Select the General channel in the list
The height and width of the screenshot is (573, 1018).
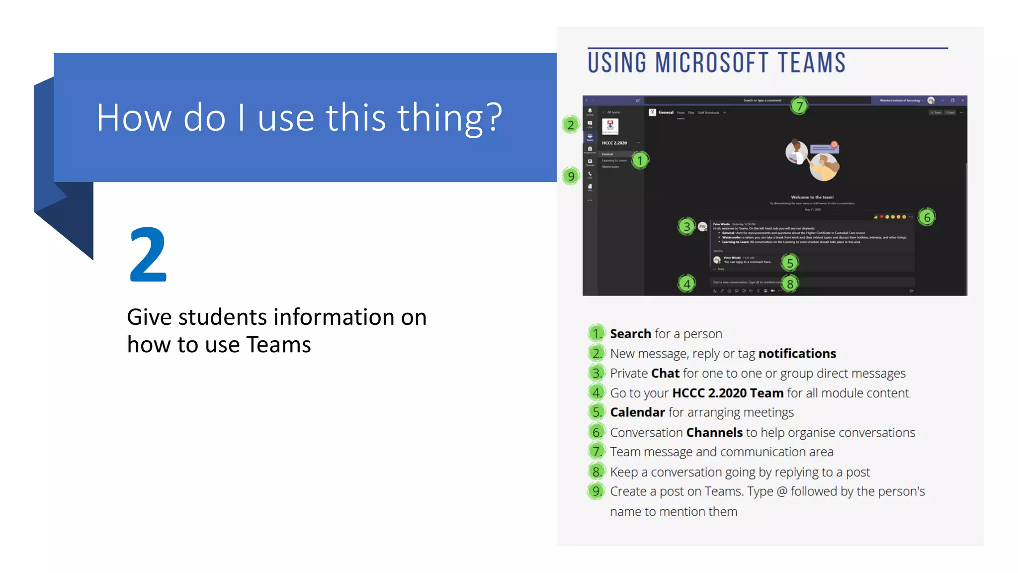[620, 154]
